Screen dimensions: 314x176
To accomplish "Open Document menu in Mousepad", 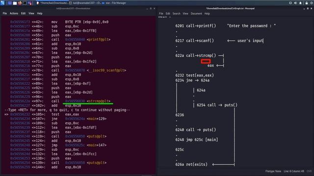I will pos(196,14).
